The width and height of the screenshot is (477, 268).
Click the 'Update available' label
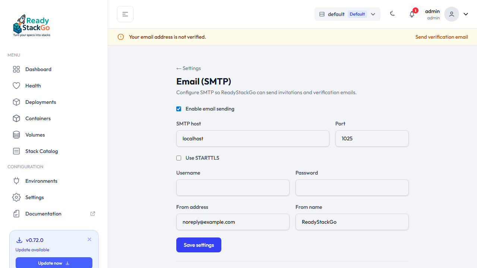[32, 250]
